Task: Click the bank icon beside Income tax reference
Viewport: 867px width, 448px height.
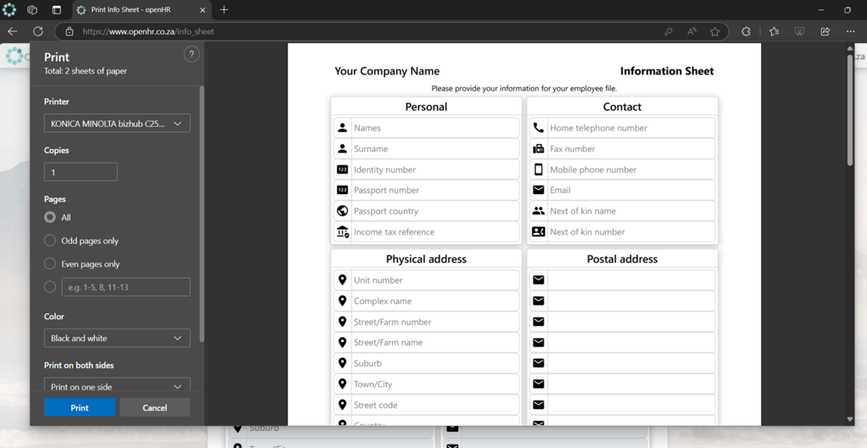Action: click(x=342, y=232)
